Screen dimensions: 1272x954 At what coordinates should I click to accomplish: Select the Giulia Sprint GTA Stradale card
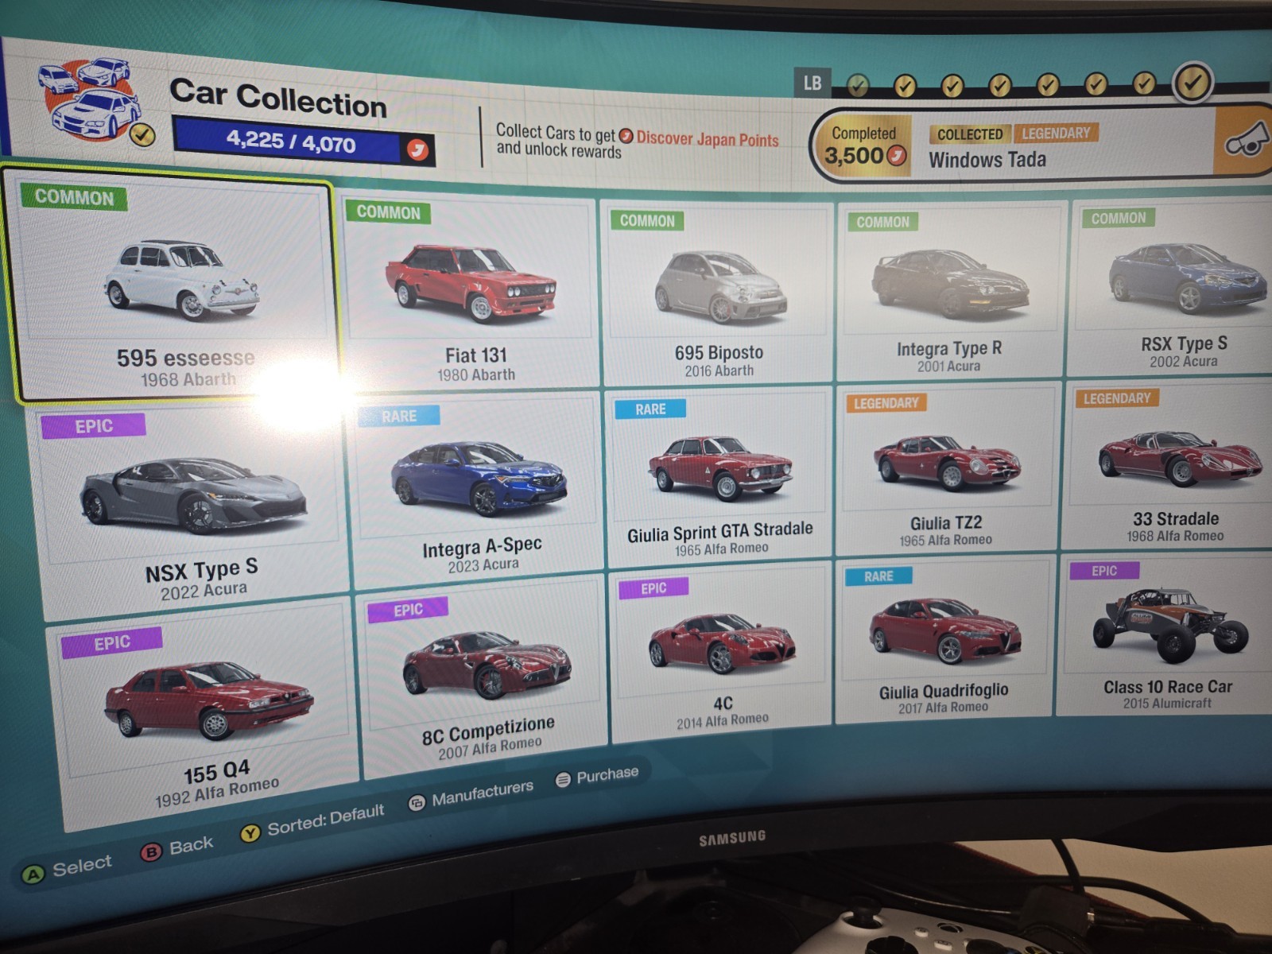pos(719,477)
